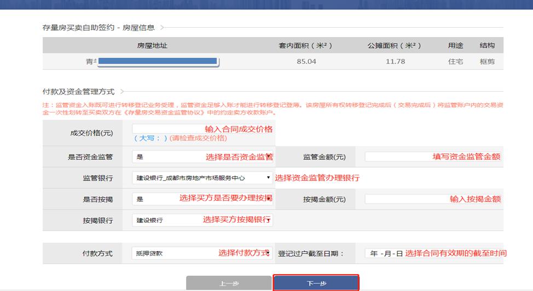Click the 公摊面积 column header

[395, 45]
